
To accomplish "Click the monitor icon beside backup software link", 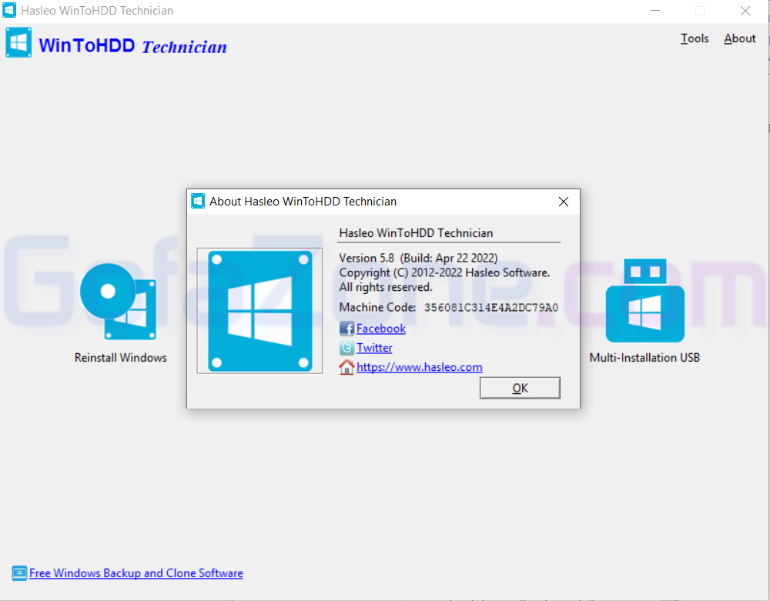I will [19, 573].
